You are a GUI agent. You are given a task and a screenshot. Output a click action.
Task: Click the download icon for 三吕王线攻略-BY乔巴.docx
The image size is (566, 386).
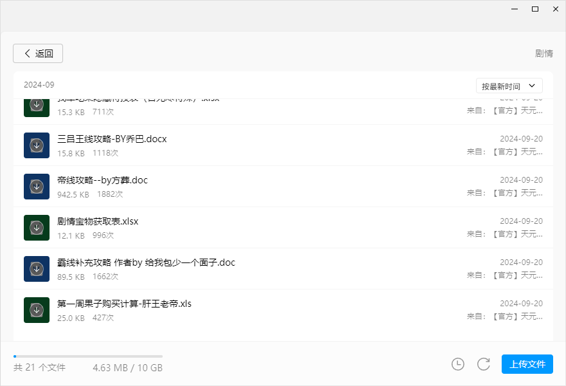pos(37,145)
